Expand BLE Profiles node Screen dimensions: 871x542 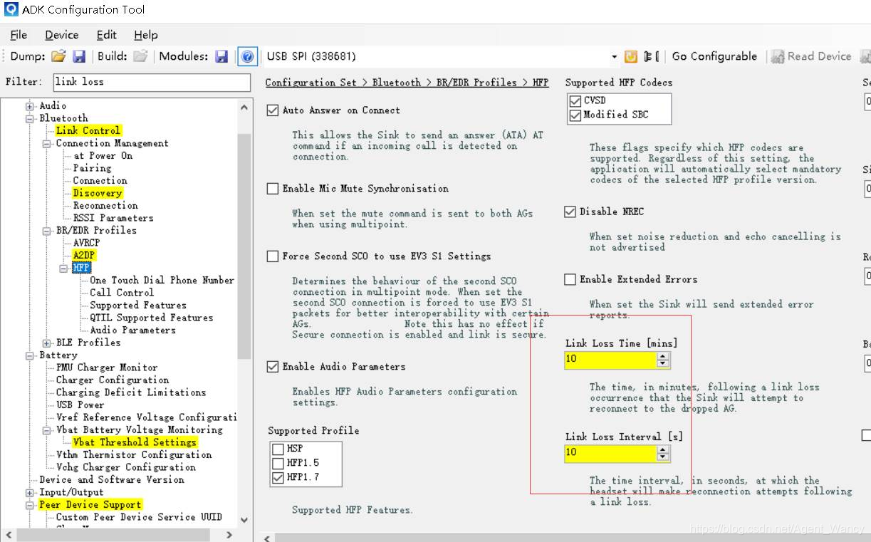point(47,343)
